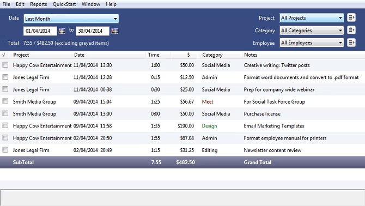Viewport: 365px width, 206px height.
Task: Click the SubTotal label
Action: click(23, 162)
